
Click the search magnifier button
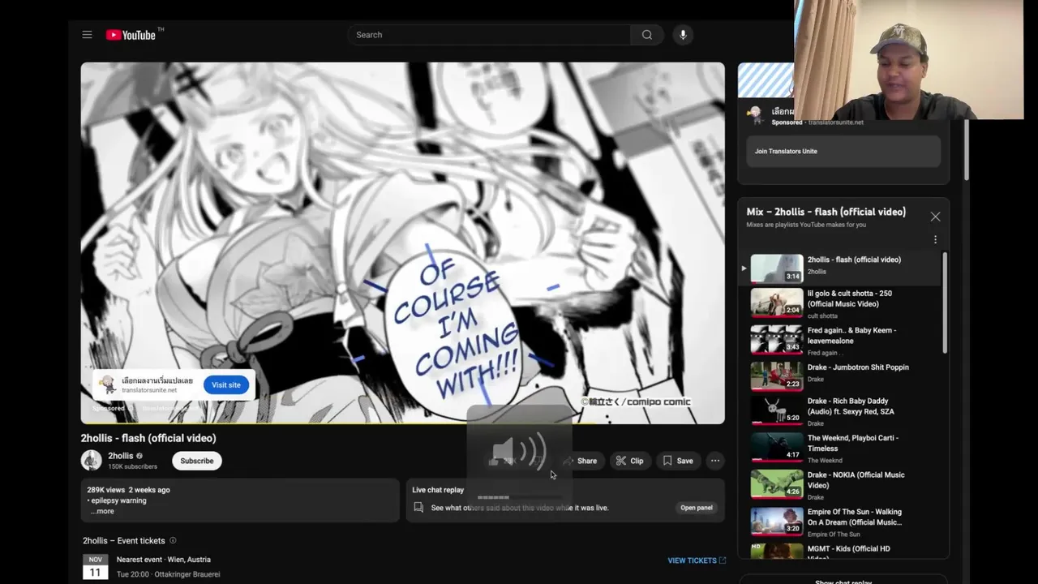point(647,35)
